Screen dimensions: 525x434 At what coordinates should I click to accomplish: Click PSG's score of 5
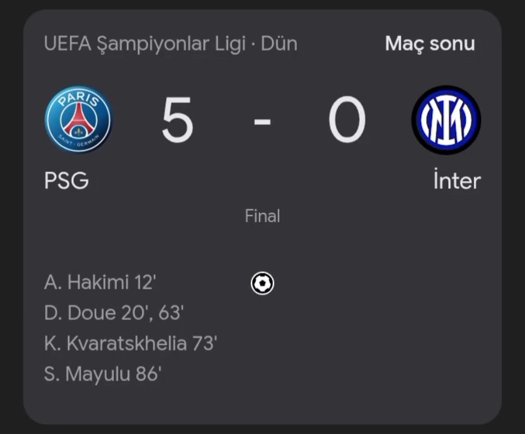click(177, 119)
